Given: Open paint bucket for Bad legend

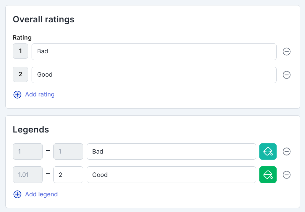Looking at the screenshot, I should pos(268,151).
